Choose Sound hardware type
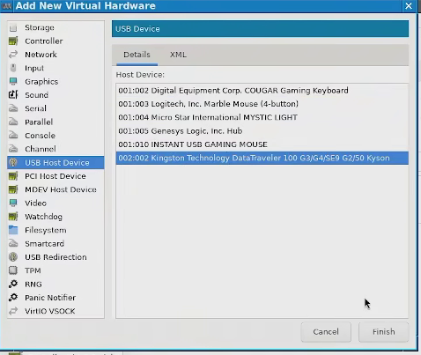 [x=36, y=95]
